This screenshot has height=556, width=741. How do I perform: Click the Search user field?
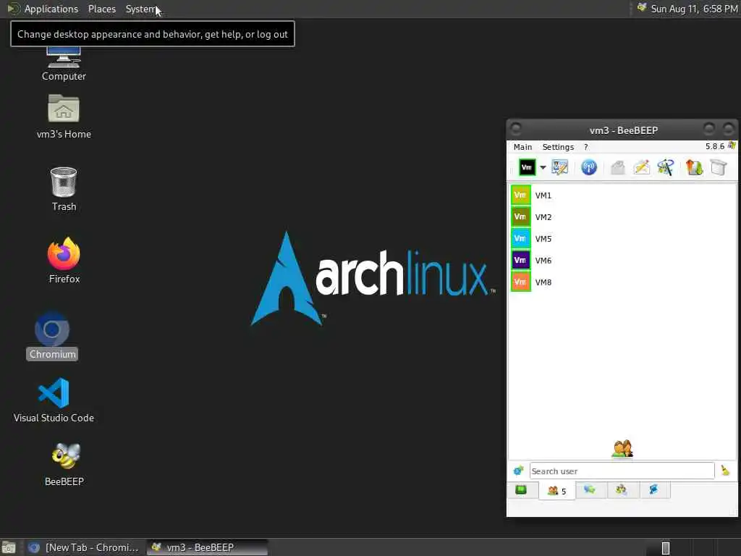pos(622,471)
